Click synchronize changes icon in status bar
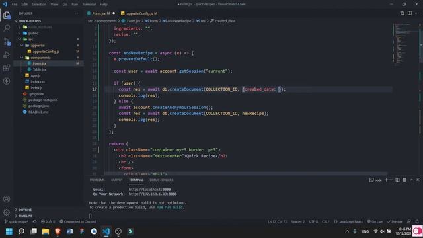 tap(34, 222)
